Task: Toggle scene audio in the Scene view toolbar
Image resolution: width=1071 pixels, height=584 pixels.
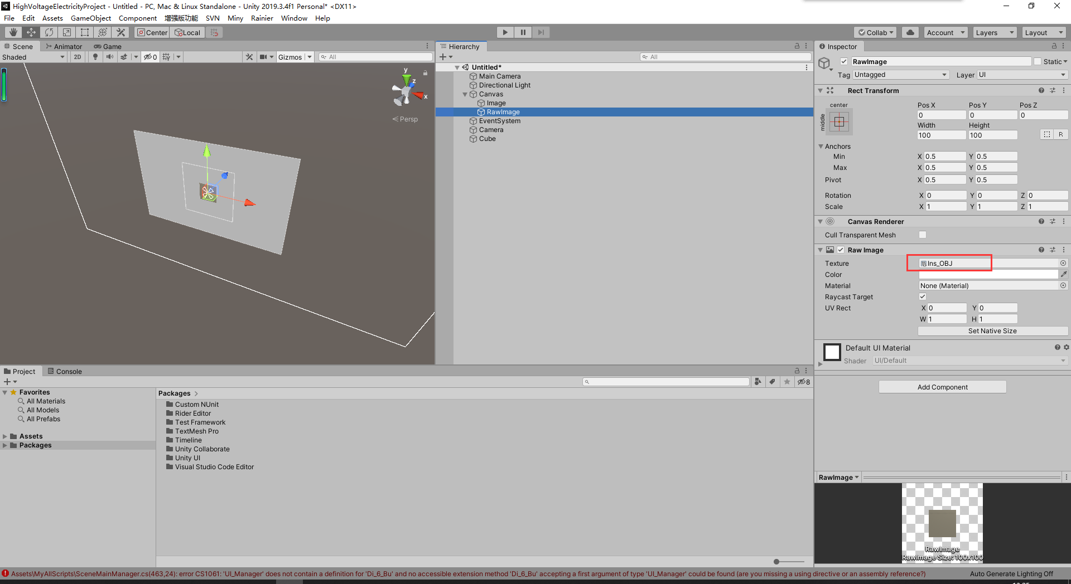Action: [x=109, y=56]
